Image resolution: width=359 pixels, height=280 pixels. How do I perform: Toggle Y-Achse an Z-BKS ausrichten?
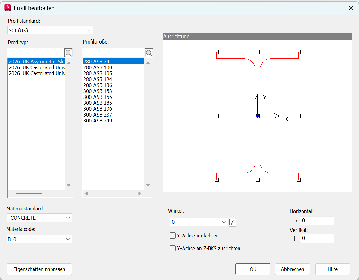[173, 248]
